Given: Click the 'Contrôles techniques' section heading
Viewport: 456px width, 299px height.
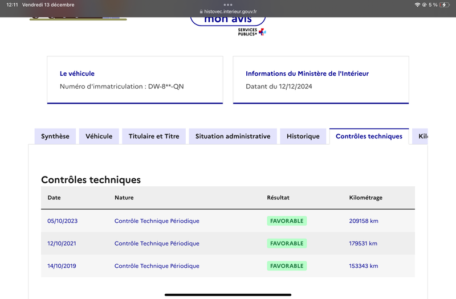Looking at the screenshot, I should point(91,180).
